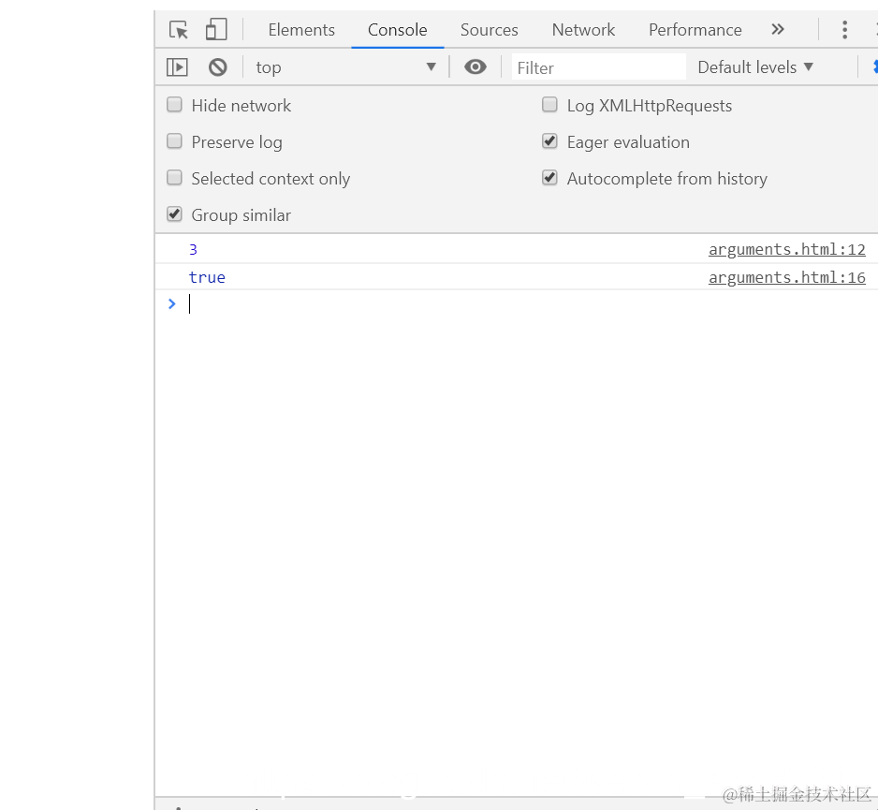
Task: Enable the Preserve log checkbox
Action: tap(175, 141)
